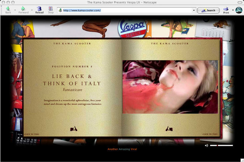Click the URL address field
This screenshot has width=244, height=162.
click(x=127, y=10)
